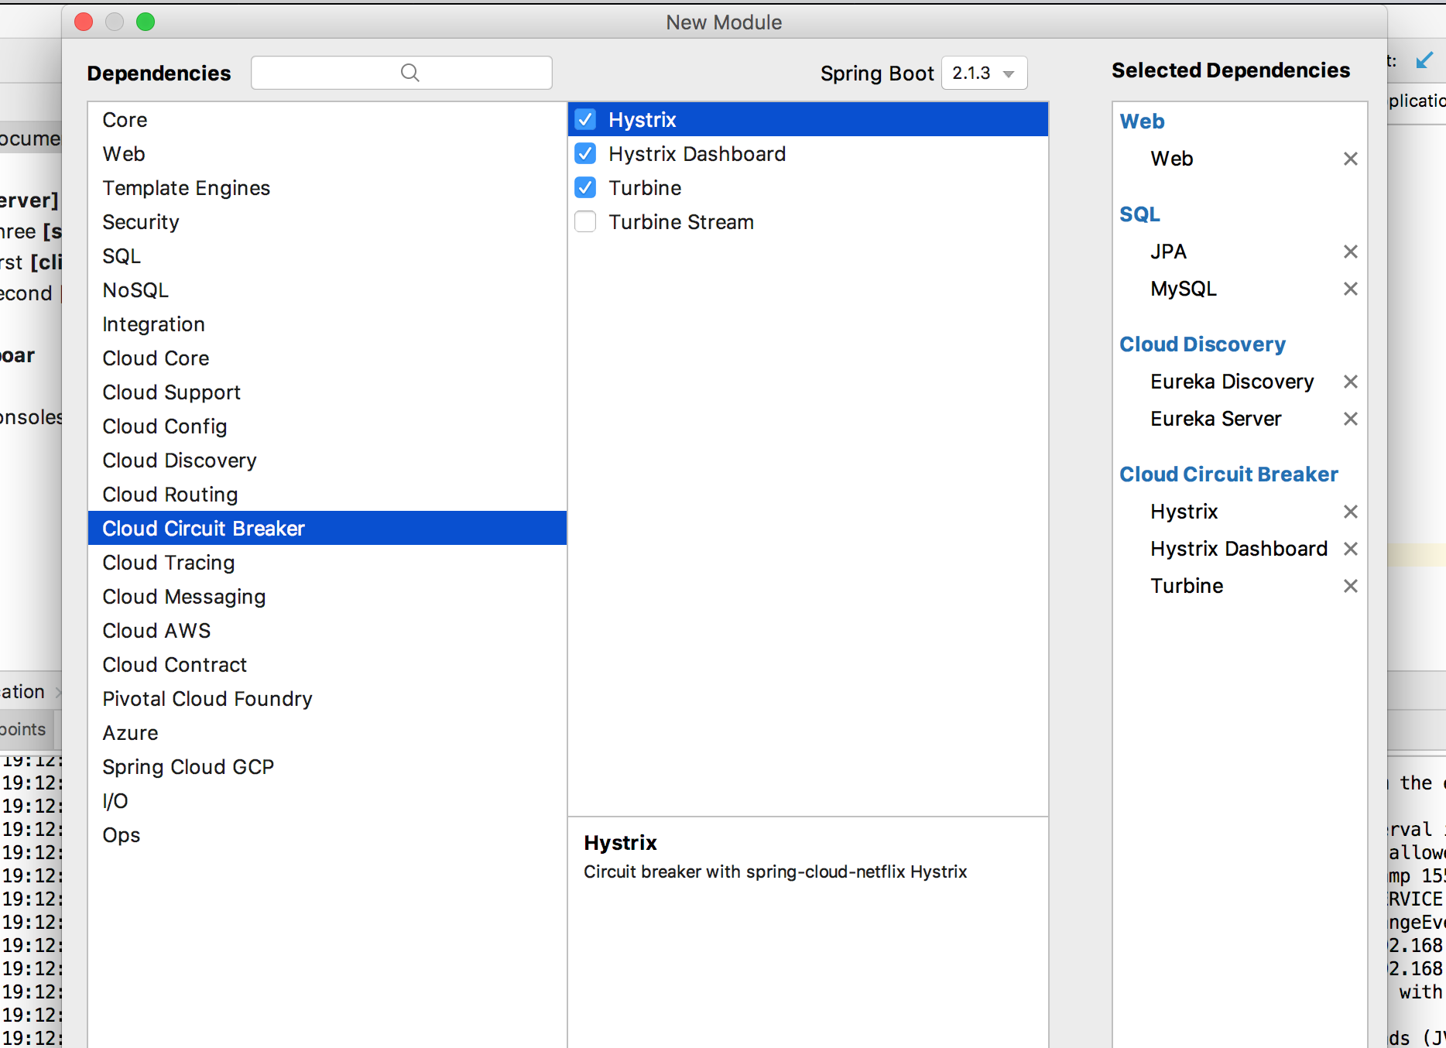The height and width of the screenshot is (1048, 1446).
Task: Uncheck the Hystrix Dashboard checkbox
Action: (x=586, y=154)
